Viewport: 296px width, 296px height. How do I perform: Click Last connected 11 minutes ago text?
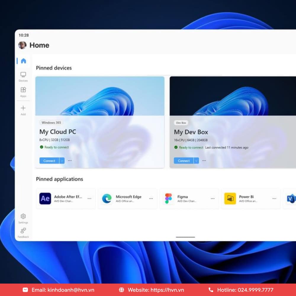[227, 147]
